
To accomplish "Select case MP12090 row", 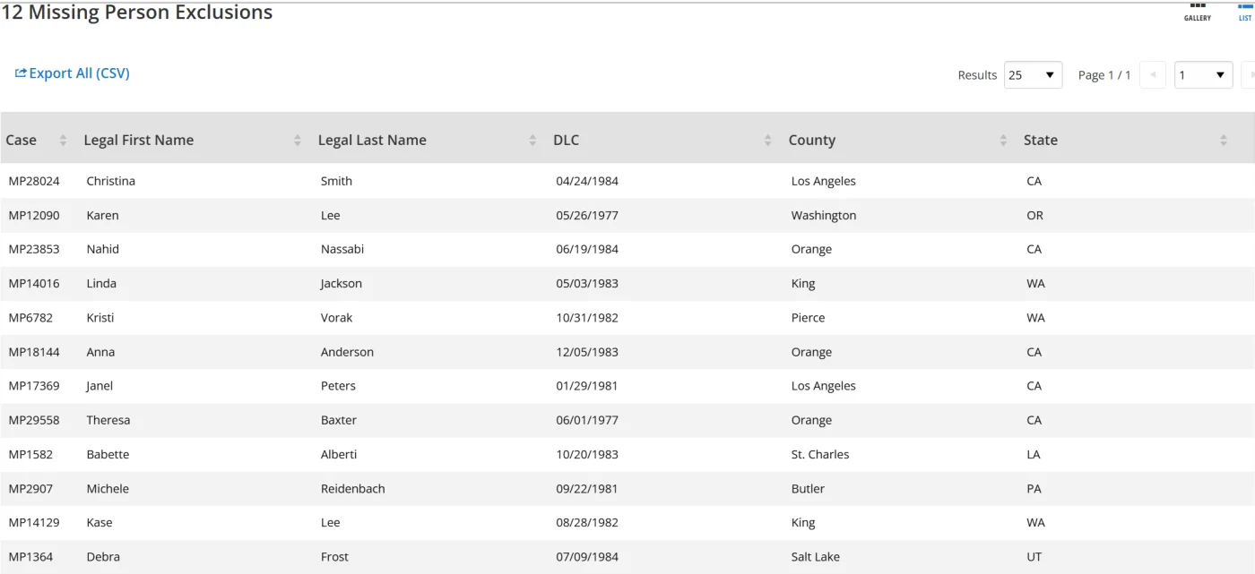I will pos(34,215).
